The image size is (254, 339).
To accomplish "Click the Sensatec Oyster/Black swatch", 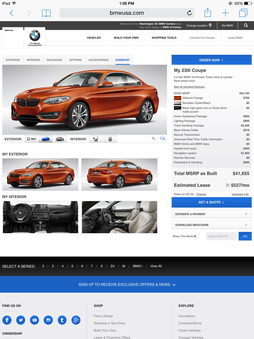I will (177, 103).
